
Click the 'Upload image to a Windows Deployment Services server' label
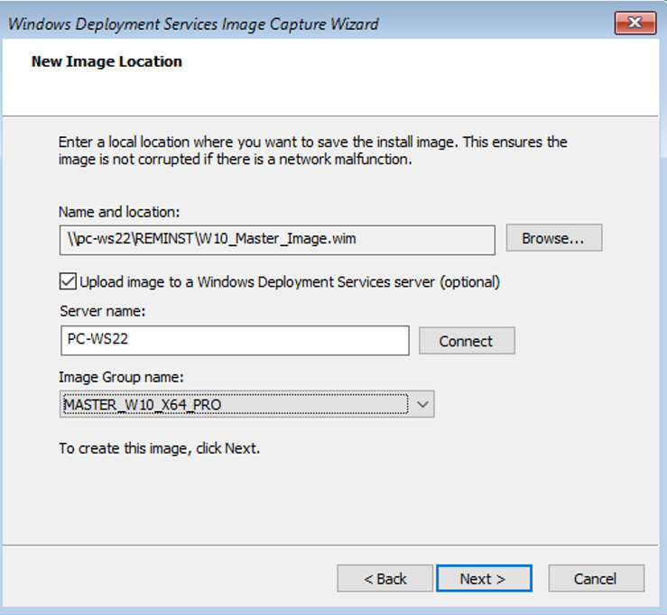[289, 281]
